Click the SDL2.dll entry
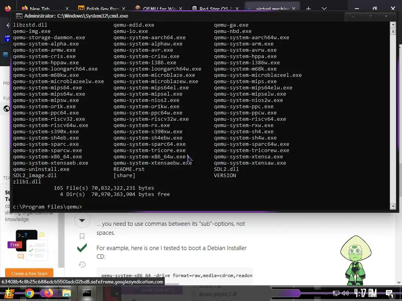This screenshot has height=301, width=402. click(x=227, y=169)
